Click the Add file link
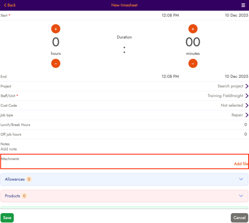The image size is (249, 223). pyautogui.click(x=241, y=164)
